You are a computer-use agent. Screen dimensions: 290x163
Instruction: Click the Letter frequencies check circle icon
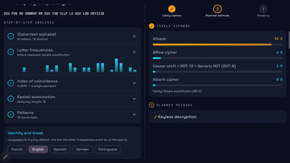(x=11, y=52)
